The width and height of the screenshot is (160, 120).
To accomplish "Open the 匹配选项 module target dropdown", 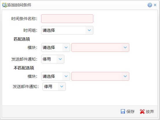I will click(125, 47).
